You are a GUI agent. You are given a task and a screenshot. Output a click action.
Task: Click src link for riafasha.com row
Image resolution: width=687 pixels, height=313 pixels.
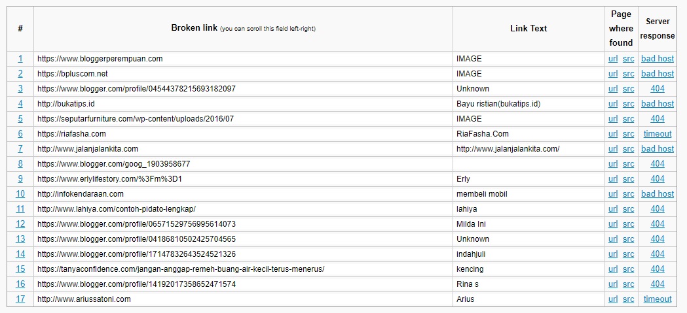[628, 134]
